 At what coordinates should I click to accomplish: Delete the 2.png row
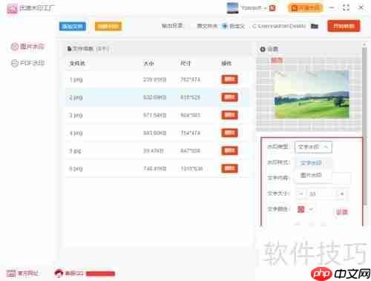229,97
